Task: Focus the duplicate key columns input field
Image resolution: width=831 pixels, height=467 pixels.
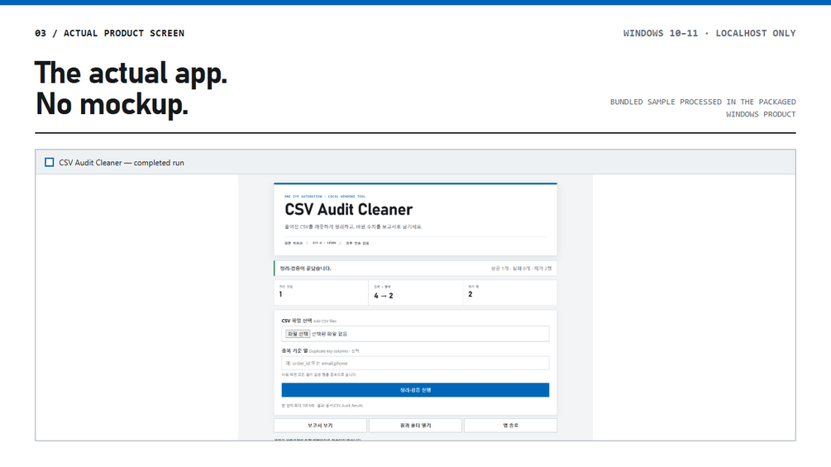Action: point(415,363)
